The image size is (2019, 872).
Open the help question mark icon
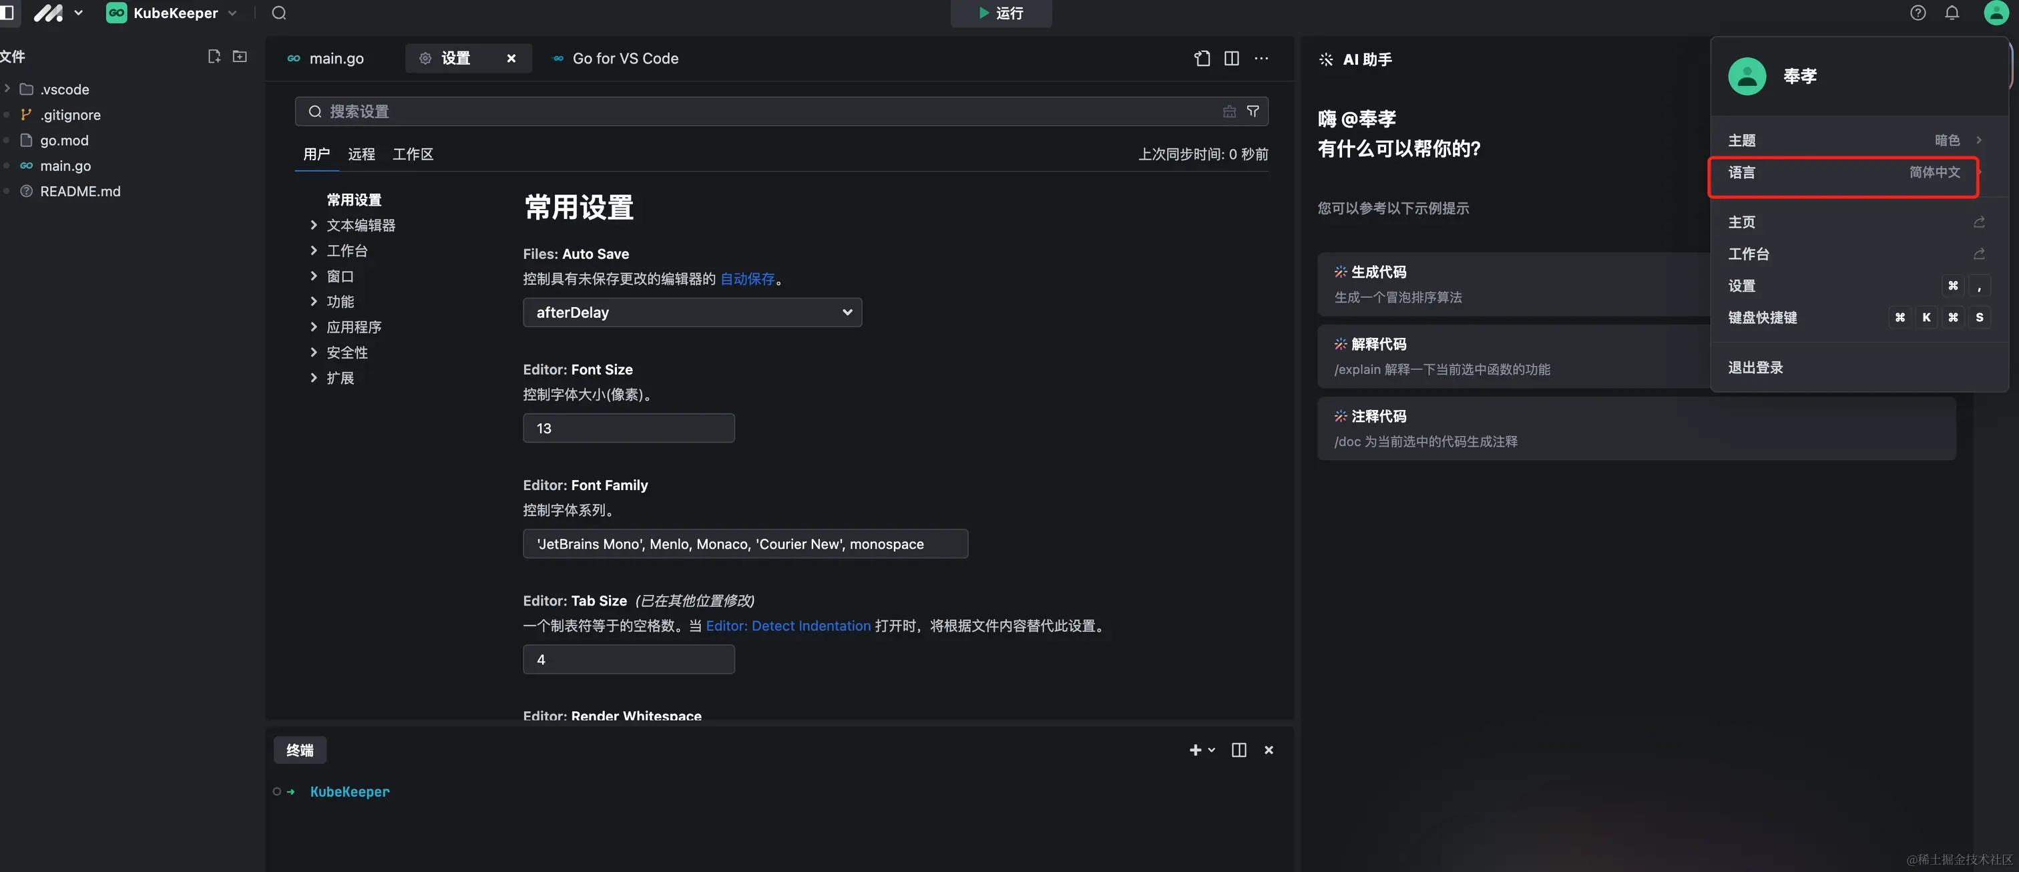1917,13
